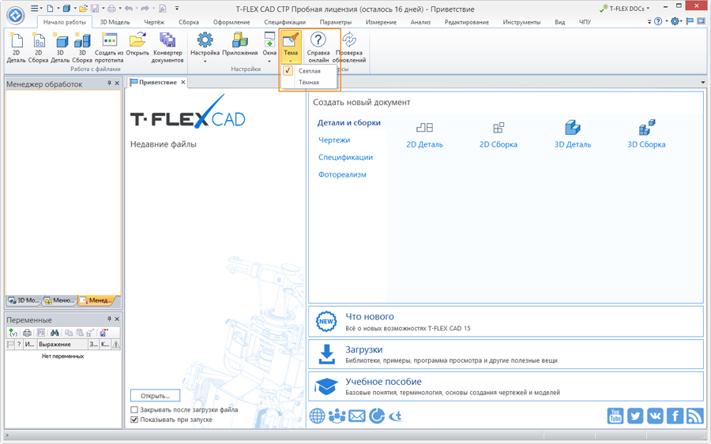The width and height of the screenshot is (711, 444).
Task: Switch to Оформление ribbon tab
Action: tap(231, 22)
